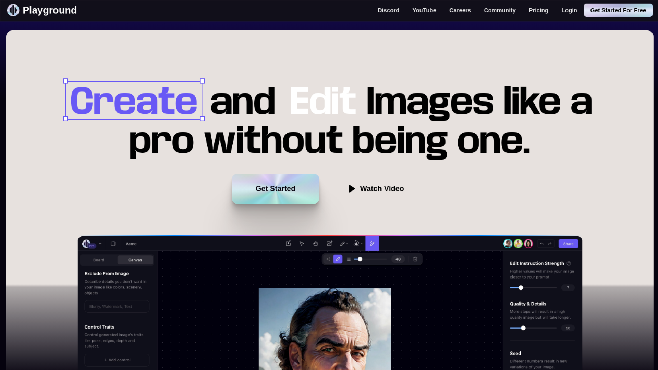Expand the Pro logo dropdown chevron
Screen dimensions: 658x370
pos(100,244)
